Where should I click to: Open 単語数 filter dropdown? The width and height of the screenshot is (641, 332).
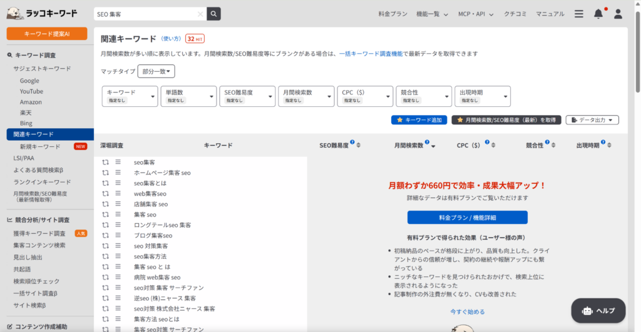coord(188,96)
